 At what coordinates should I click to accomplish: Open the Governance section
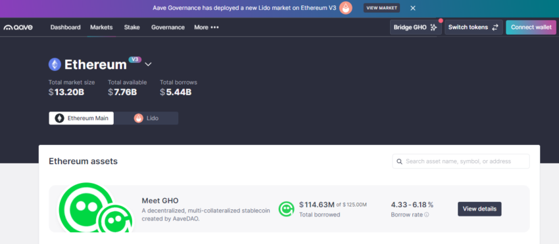168,28
